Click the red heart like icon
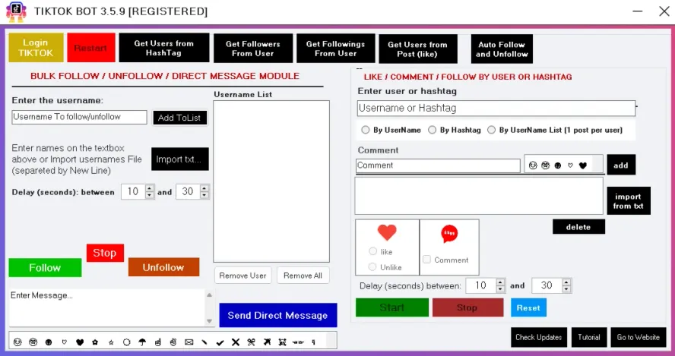Screen dimensions: 675x356 click(x=387, y=232)
